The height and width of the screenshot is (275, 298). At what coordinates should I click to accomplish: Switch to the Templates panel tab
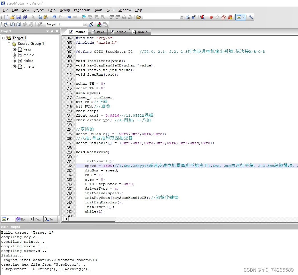50,219
